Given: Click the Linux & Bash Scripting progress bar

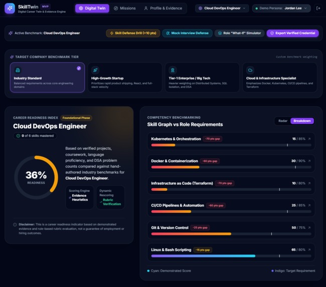Looking at the screenshot, I should point(231,256).
